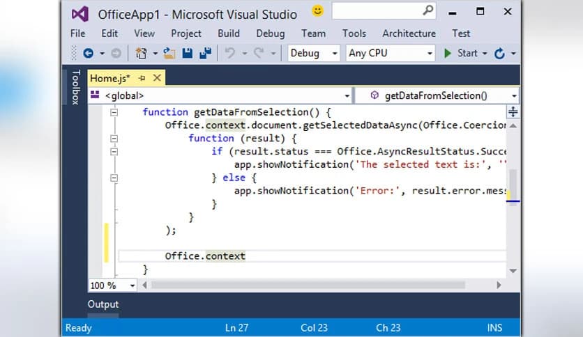Open the View menu
This screenshot has height=337, width=583.
tap(144, 33)
